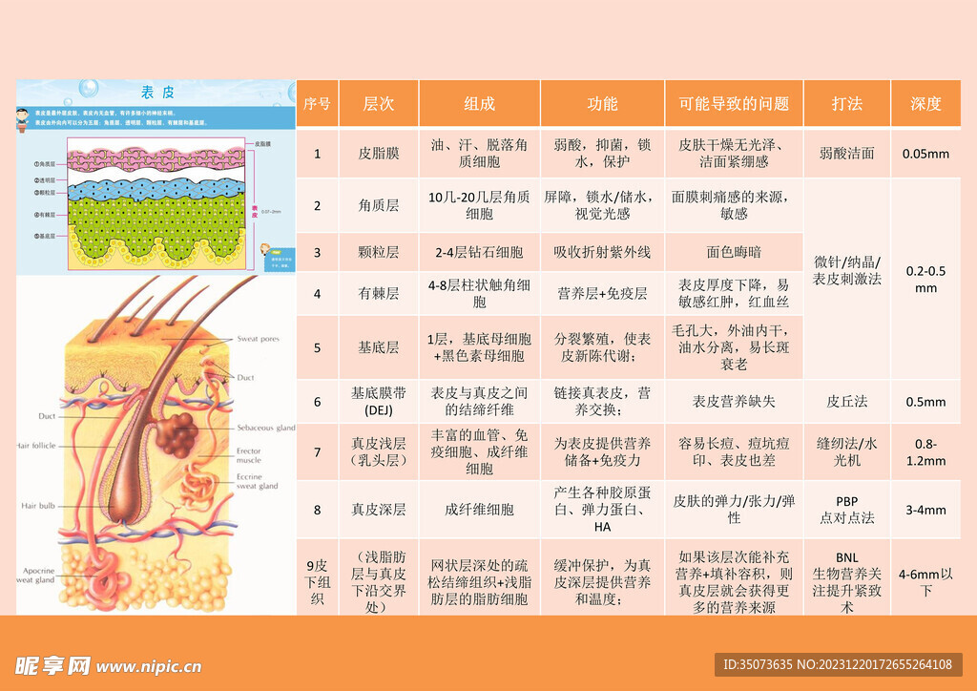The width and height of the screenshot is (977, 691).
Task: Expand the 层次 column header
Action: pyautogui.click(x=379, y=103)
